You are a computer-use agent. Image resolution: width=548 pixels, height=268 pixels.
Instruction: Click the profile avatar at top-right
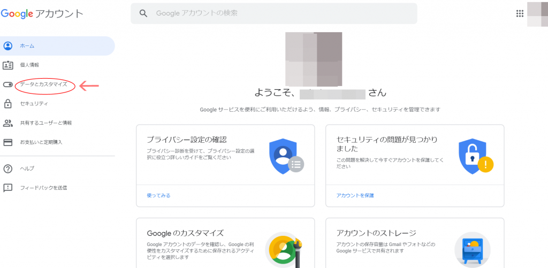[537, 13]
